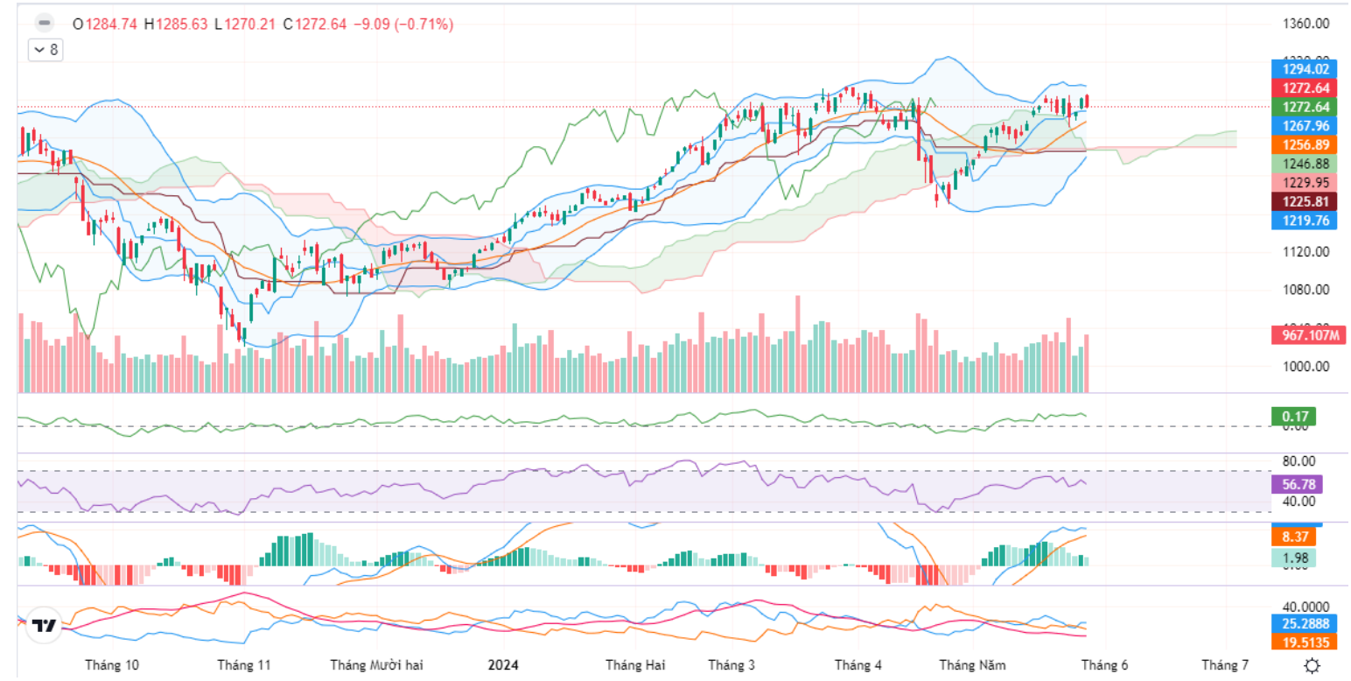The width and height of the screenshot is (1351, 681).
Task: Click the dark red 1225.81 price label
Action: [1305, 202]
